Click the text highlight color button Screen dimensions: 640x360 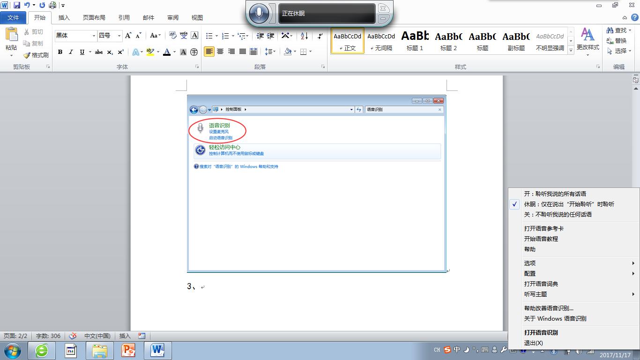click(x=150, y=52)
